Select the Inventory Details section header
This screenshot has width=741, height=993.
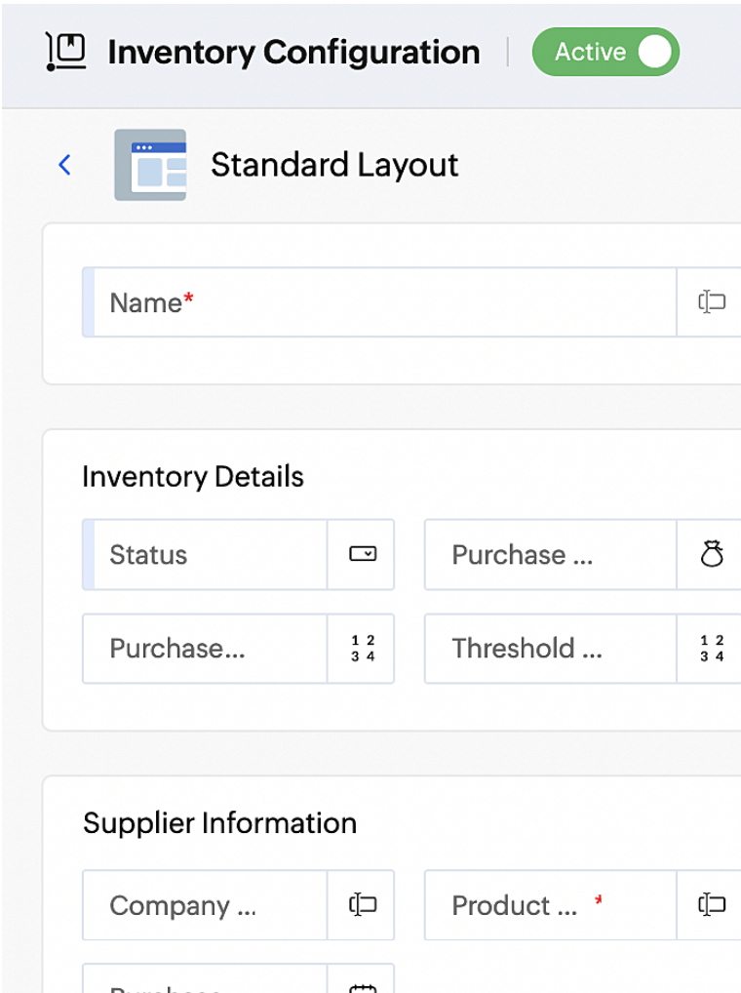[192, 476]
